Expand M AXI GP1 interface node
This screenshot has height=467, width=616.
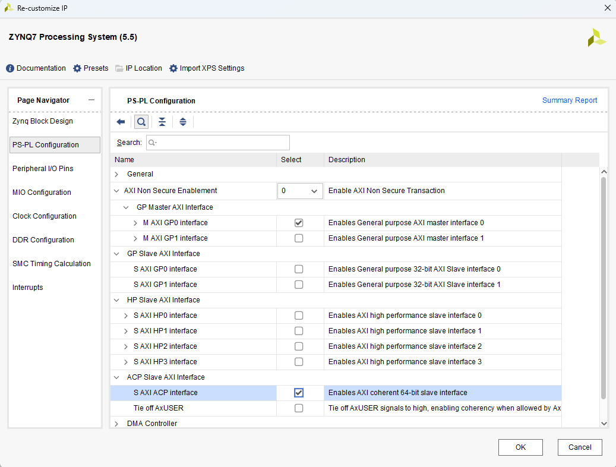pyautogui.click(x=135, y=238)
